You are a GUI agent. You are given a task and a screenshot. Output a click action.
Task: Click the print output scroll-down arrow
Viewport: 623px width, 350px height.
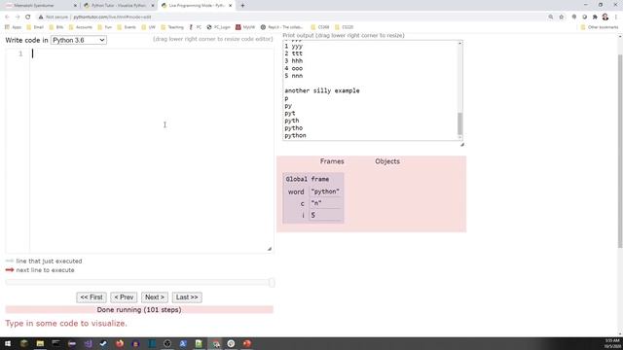click(x=460, y=137)
